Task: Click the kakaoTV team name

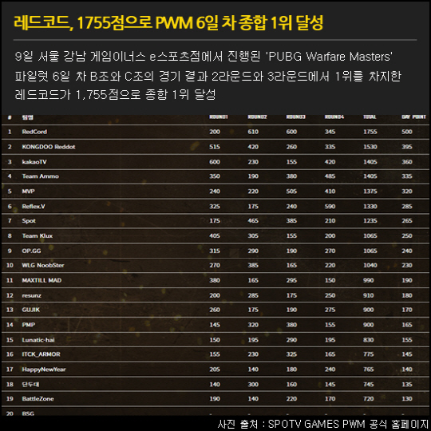Action: [x=34, y=162]
